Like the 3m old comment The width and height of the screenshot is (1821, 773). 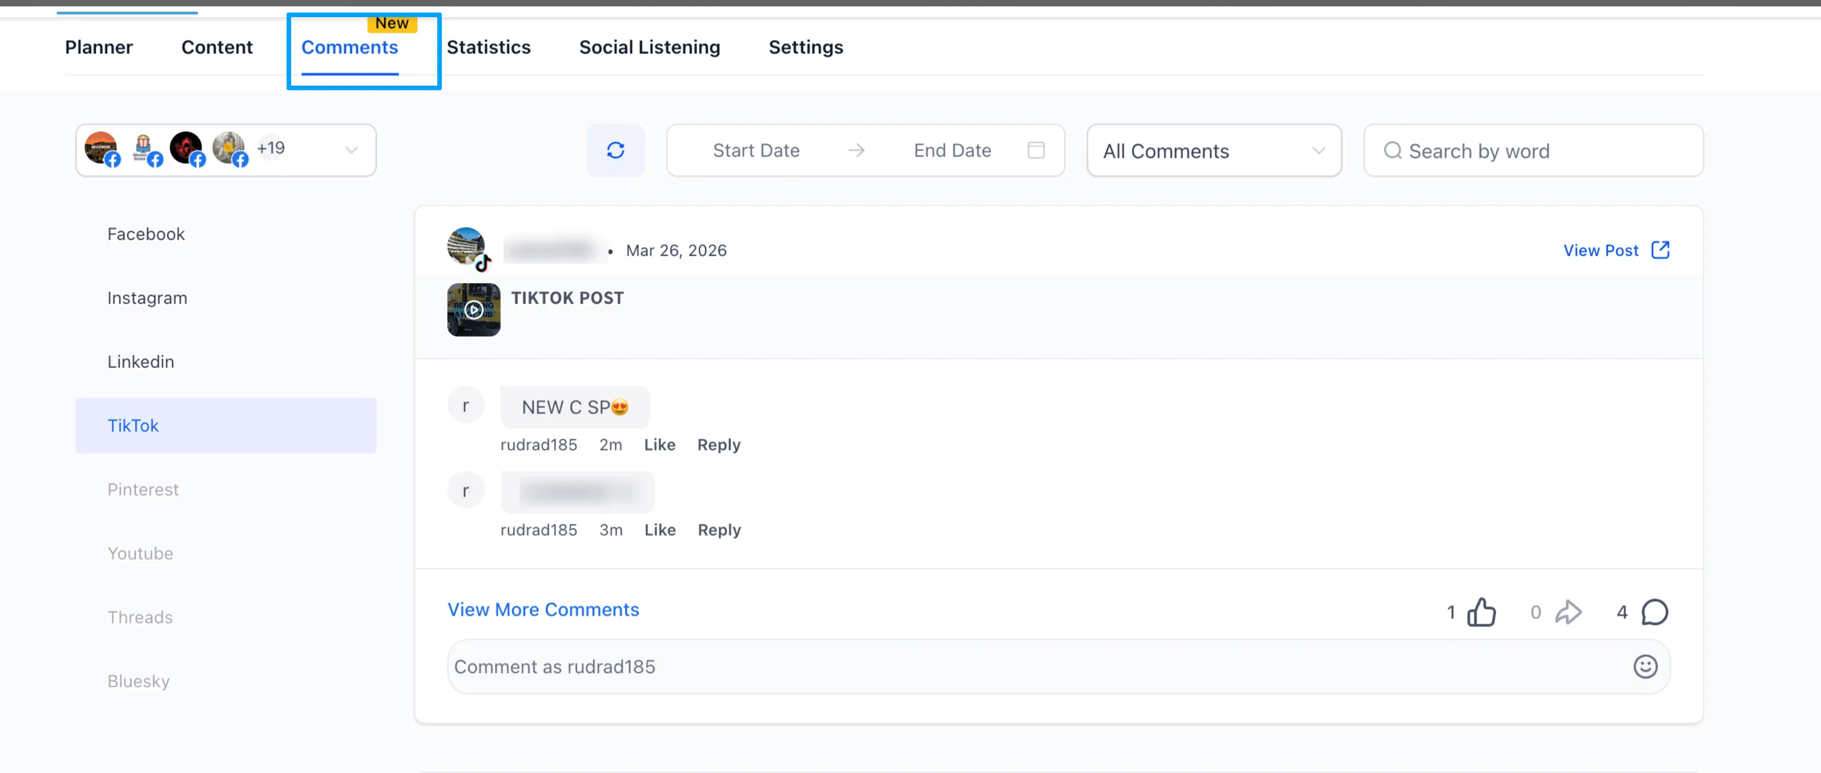tap(659, 529)
